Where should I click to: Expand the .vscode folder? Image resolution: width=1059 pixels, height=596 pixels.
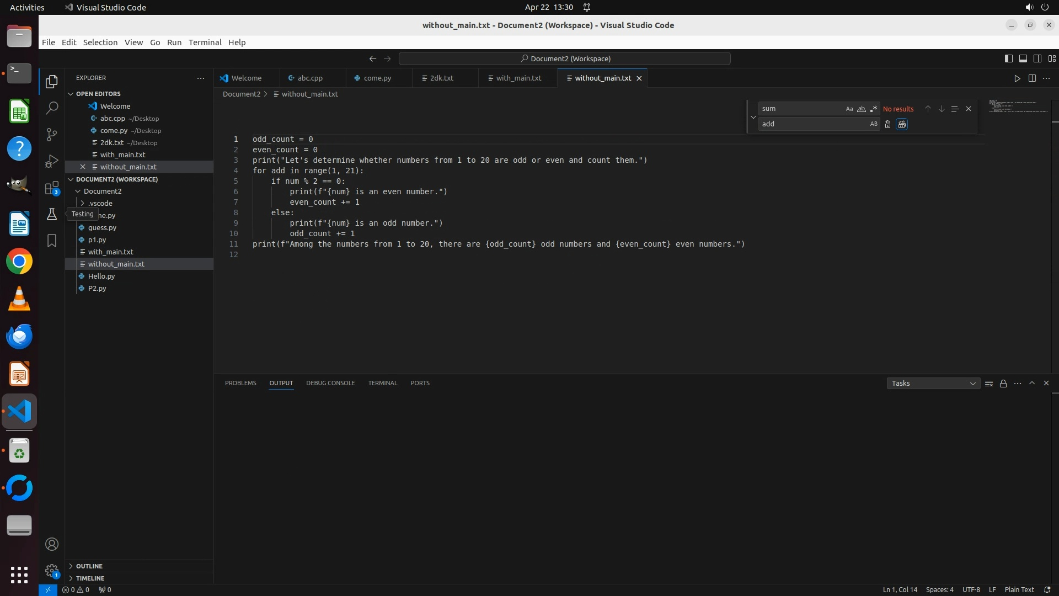[100, 203]
